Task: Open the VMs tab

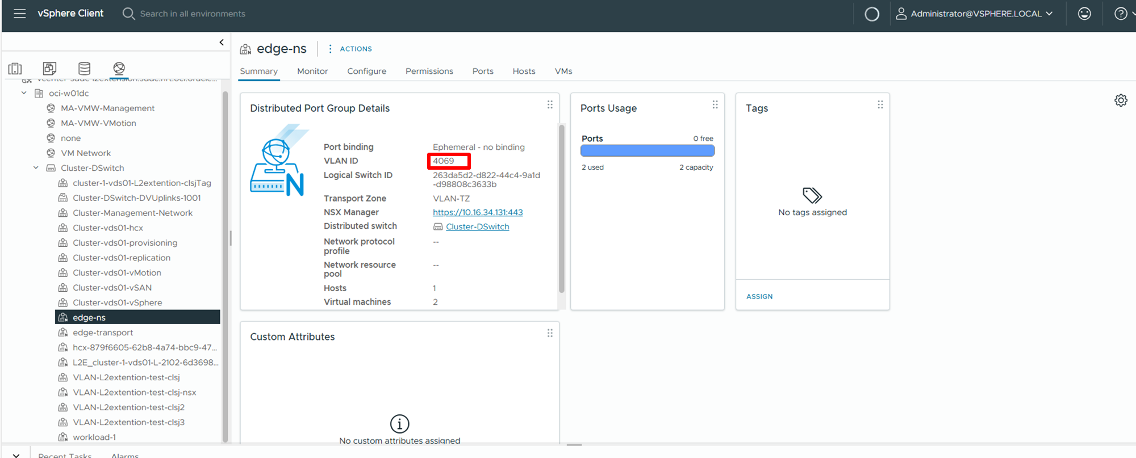Action: [x=563, y=71]
